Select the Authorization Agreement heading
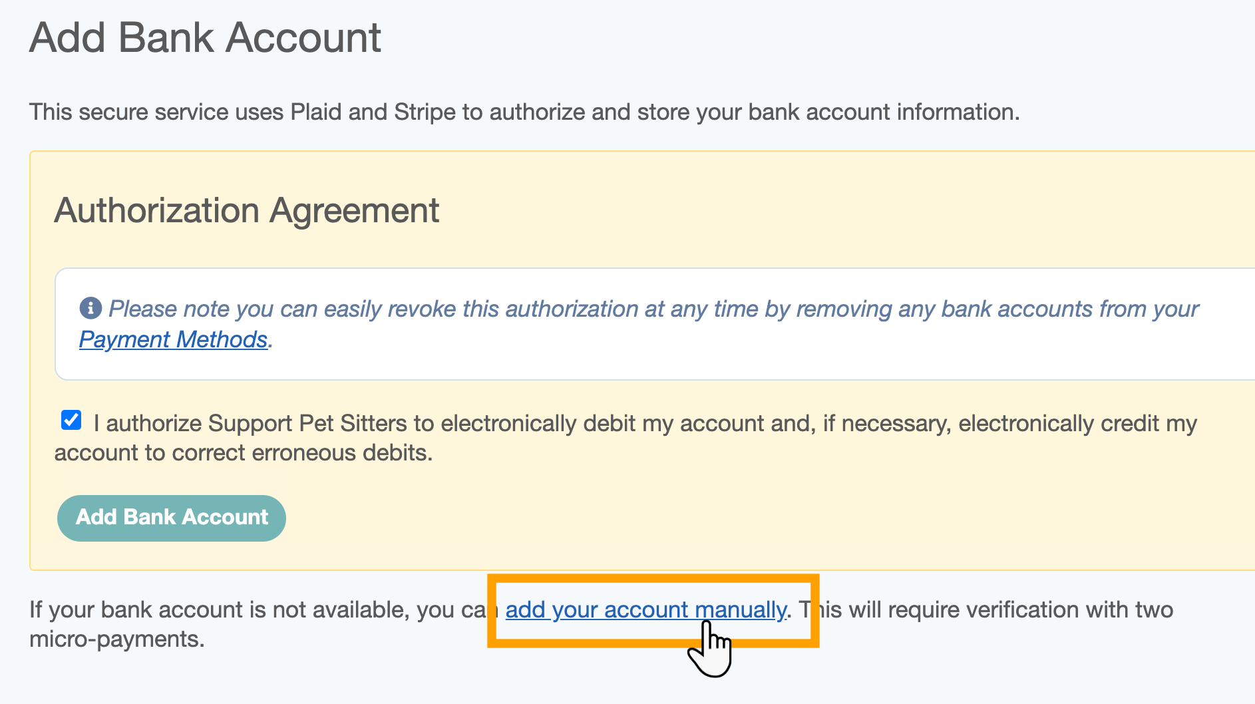This screenshot has width=1255, height=704. [x=246, y=210]
